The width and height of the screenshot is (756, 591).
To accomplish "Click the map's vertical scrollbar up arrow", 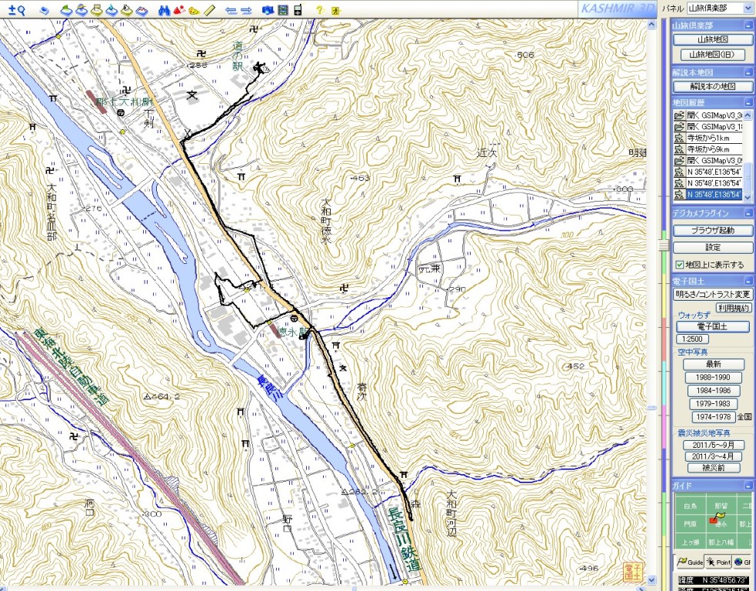I will pos(651,24).
